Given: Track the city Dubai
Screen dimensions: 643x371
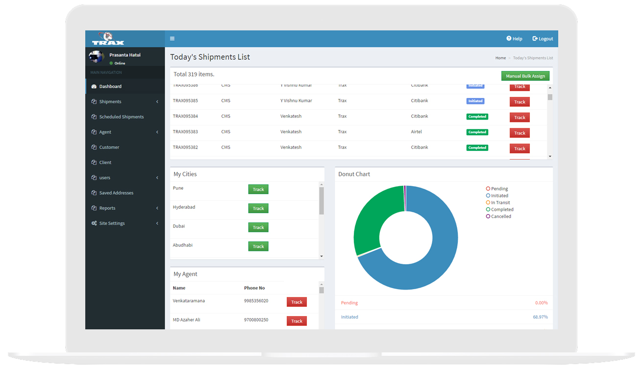Looking at the screenshot, I should pyautogui.click(x=258, y=227).
